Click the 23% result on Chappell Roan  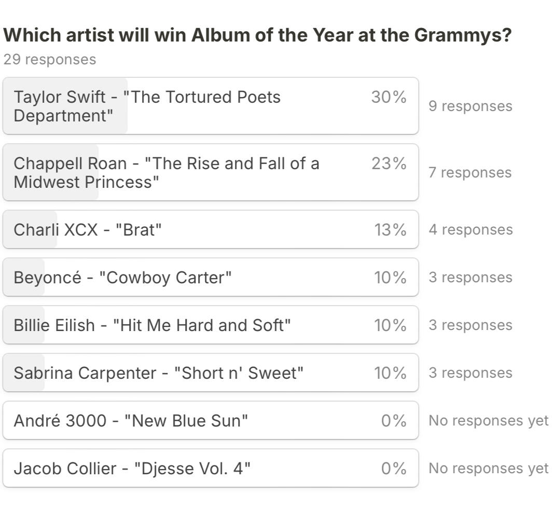tap(389, 163)
